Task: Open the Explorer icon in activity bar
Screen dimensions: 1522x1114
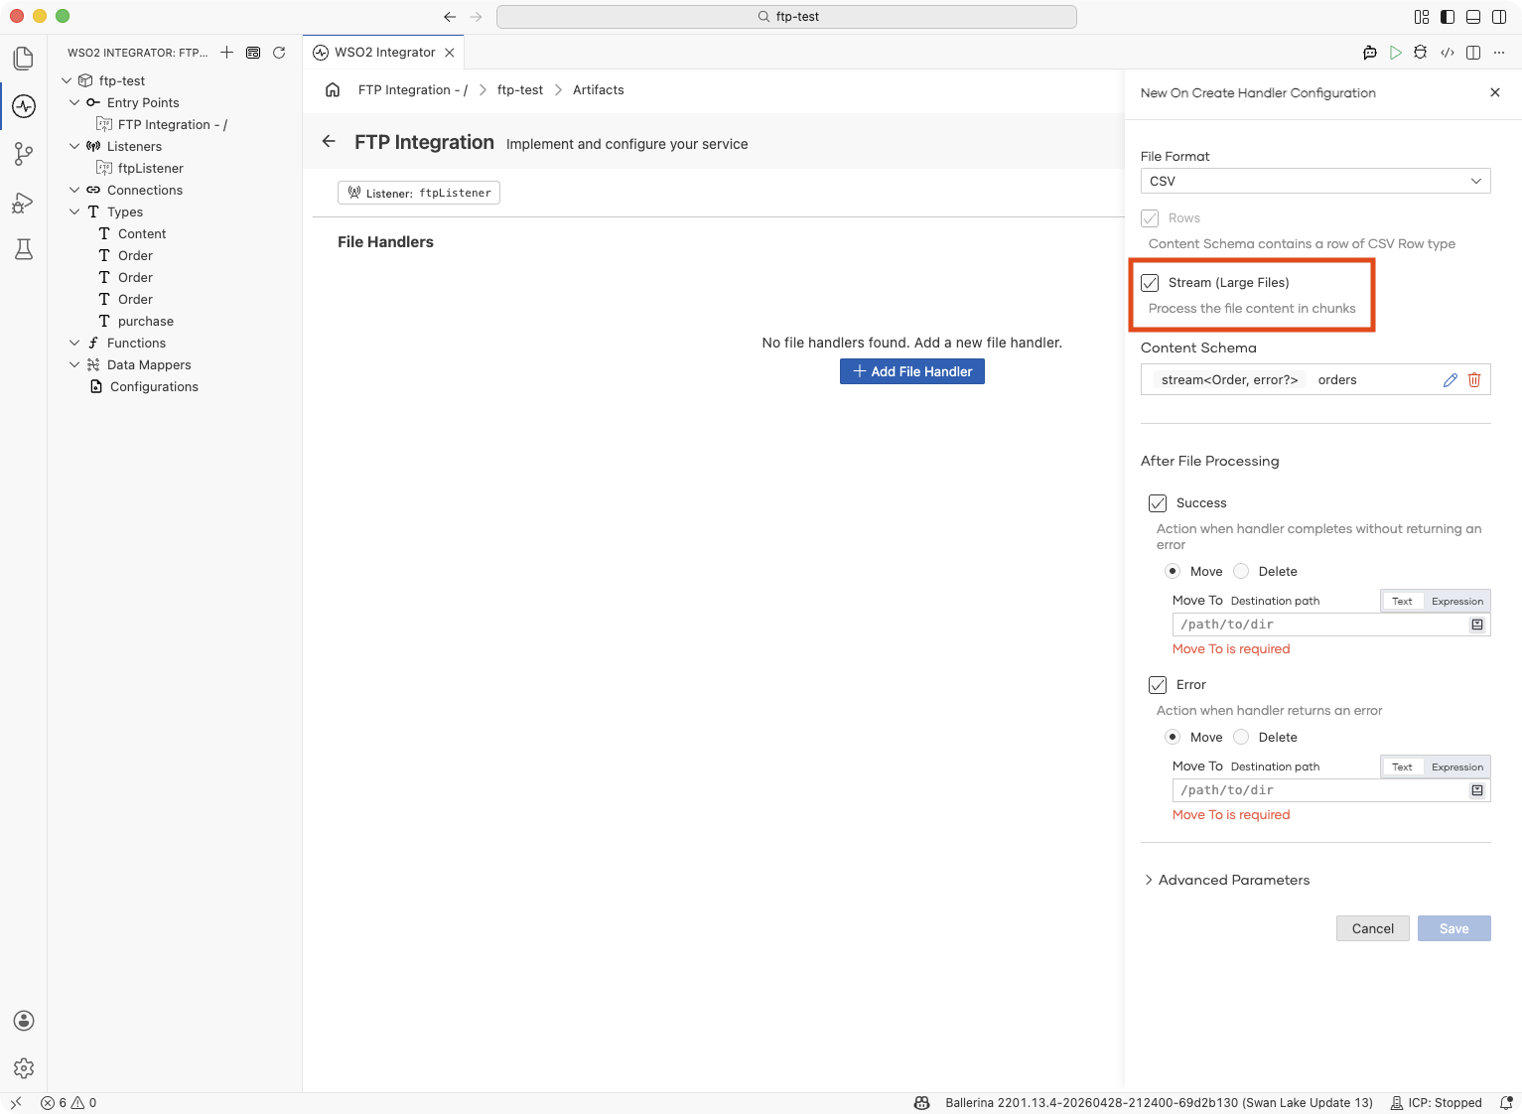Action: tap(24, 59)
